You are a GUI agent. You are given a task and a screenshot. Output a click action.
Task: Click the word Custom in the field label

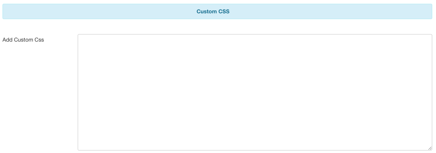(24, 40)
